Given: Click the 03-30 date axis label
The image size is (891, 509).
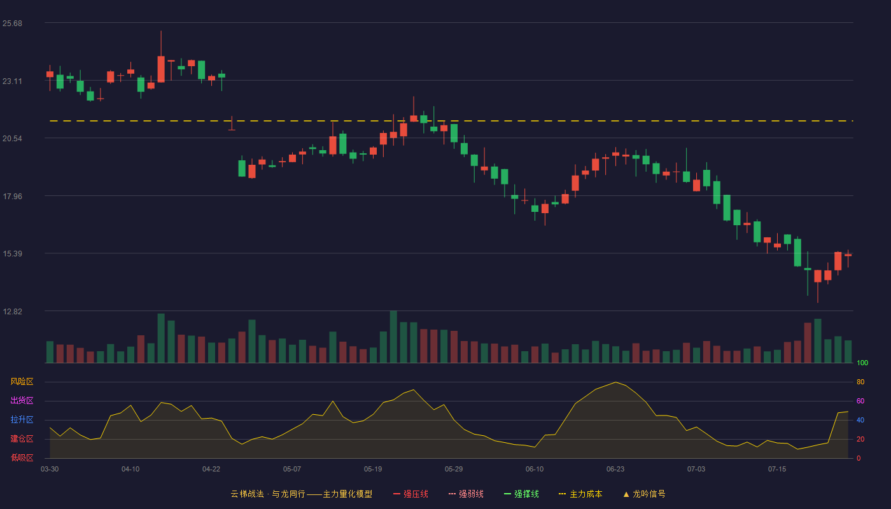Looking at the screenshot, I should pos(50,469).
